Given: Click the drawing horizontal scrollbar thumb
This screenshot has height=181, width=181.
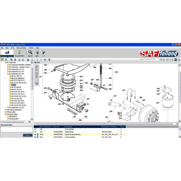Looking at the screenshot, I should coord(104,124).
